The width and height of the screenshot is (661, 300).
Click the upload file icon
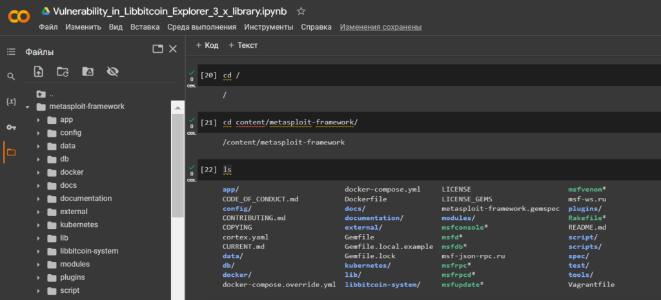[38, 72]
